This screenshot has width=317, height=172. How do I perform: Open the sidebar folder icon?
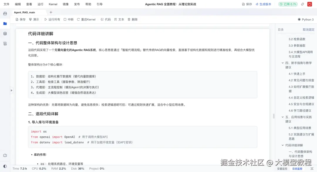tap(5, 24)
